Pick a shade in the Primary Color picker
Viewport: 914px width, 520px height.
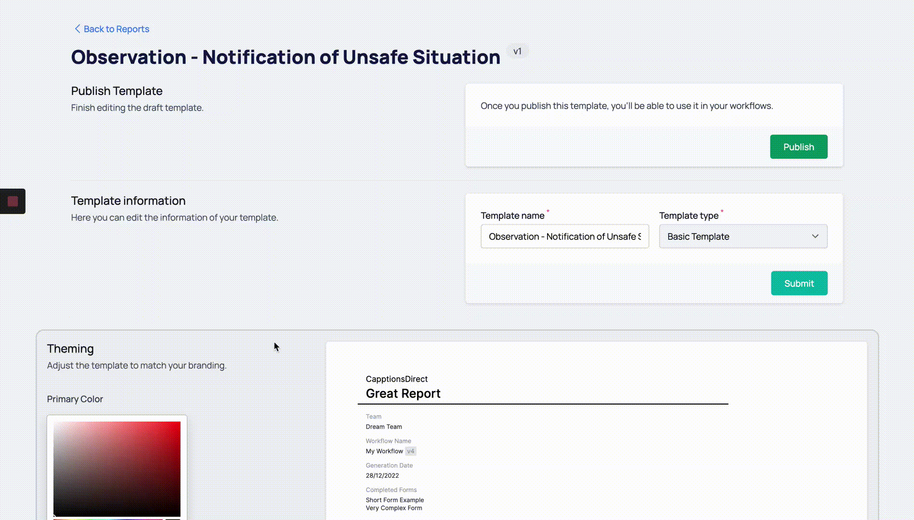click(x=117, y=469)
